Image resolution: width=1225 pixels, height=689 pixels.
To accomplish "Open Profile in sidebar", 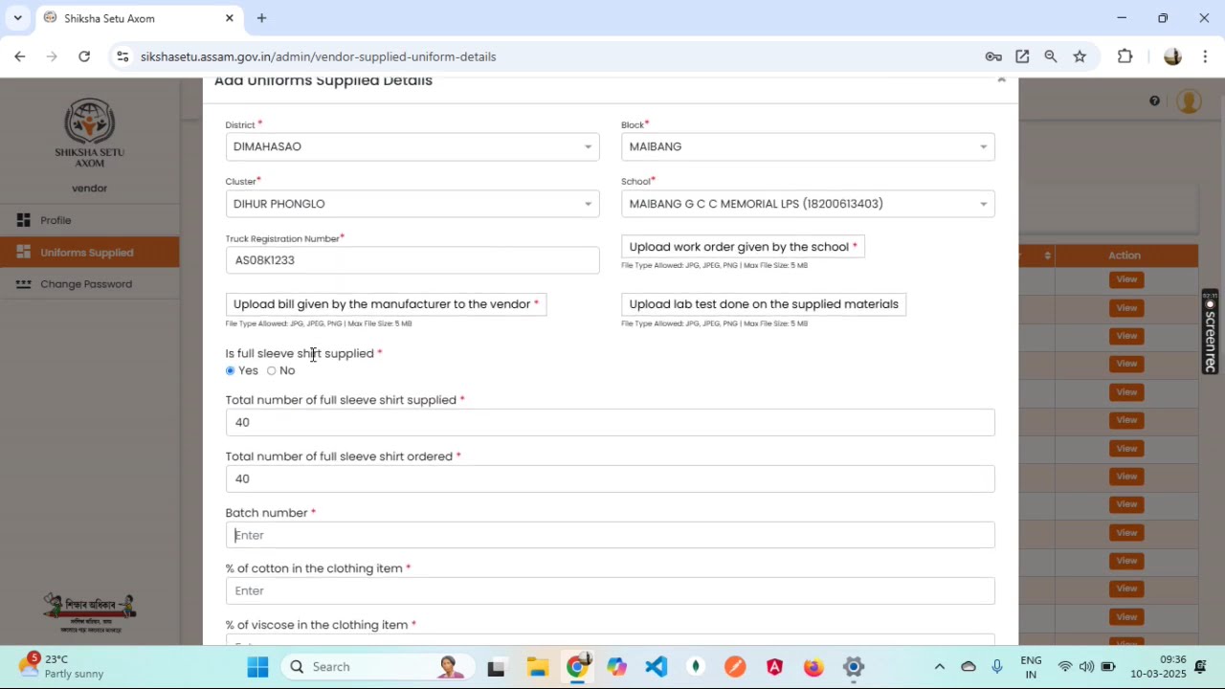I will tap(56, 220).
